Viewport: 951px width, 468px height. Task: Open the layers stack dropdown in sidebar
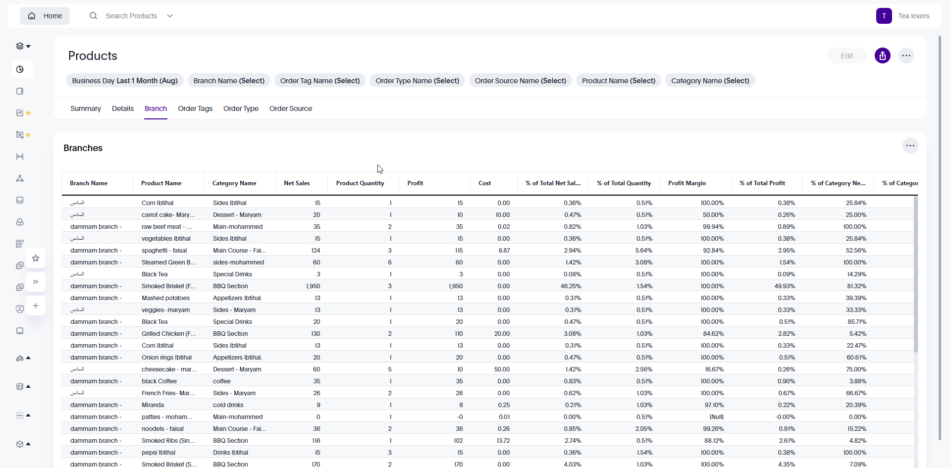click(x=22, y=46)
